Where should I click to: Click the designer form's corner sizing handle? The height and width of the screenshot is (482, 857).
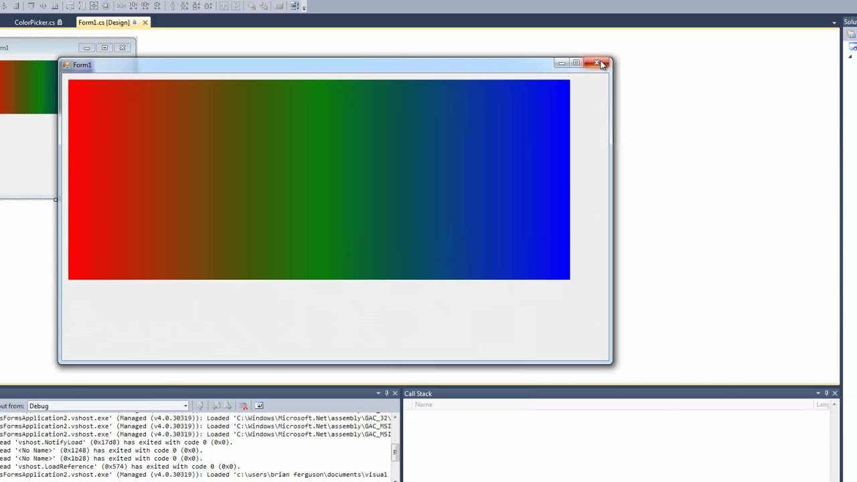coord(56,199)
